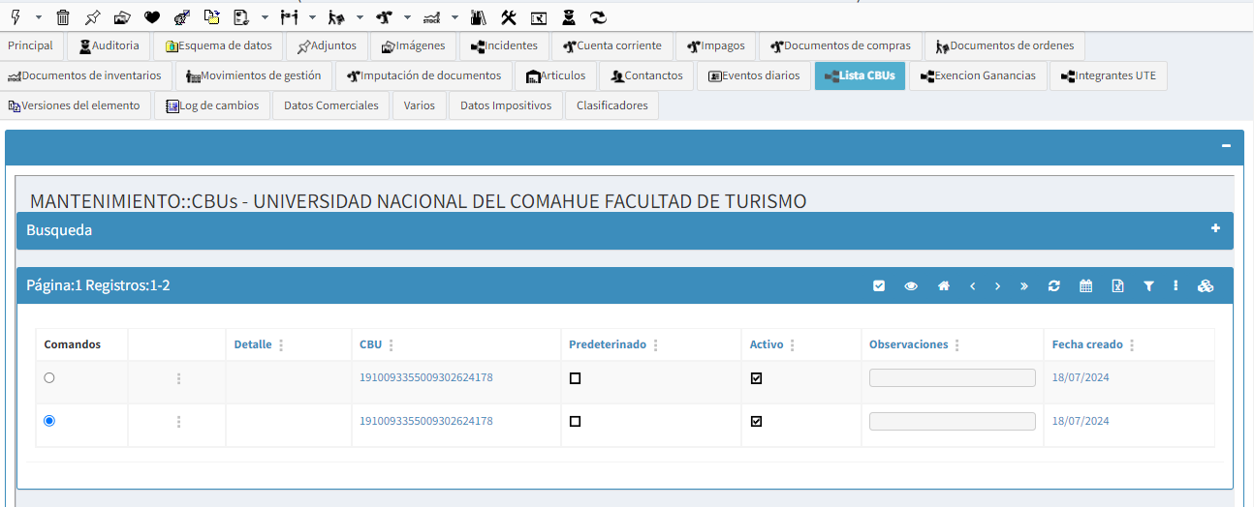Open CBU column options menu
Image resolution: width=1254 pixels, height=507 pixels.
[391, 344]
